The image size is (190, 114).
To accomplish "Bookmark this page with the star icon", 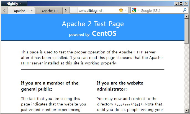I will point(121,10).
